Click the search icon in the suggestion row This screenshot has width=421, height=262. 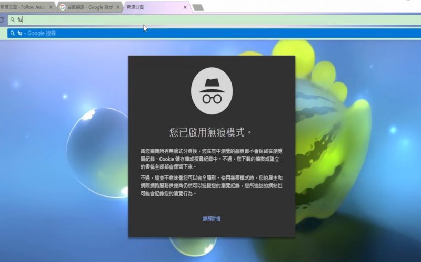(12, 33)
